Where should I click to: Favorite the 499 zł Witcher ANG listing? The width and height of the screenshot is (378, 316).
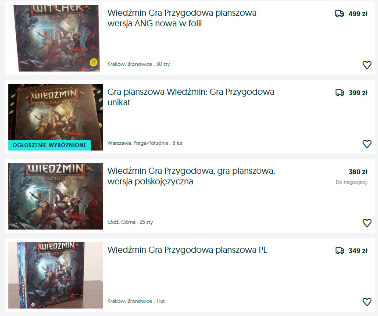367,65
